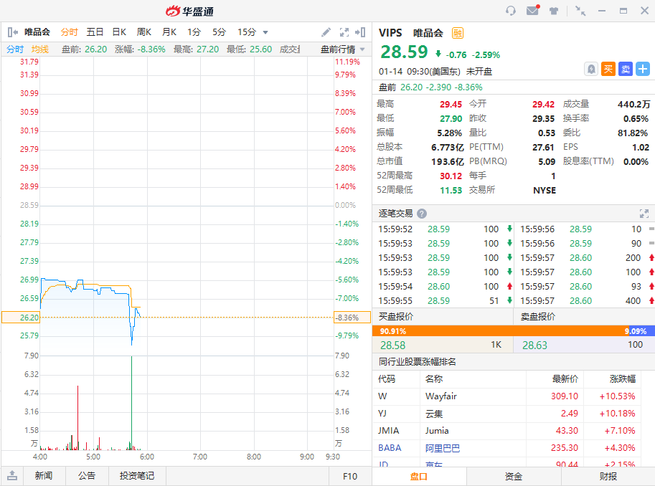The height and width of the screenshot is (486, 655).
Task: Select the 财报 tab
Action: tap(608, 477)
